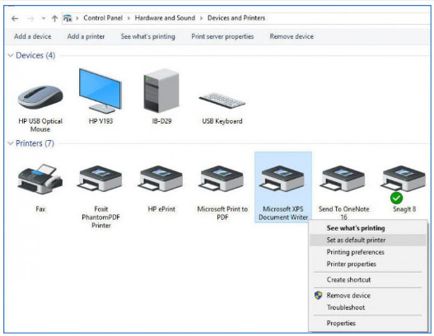Image resolution: width=434 pixels, height=336 pixels.
Task: Click Remove device in toolbar
Action: [x=292, y=36]
